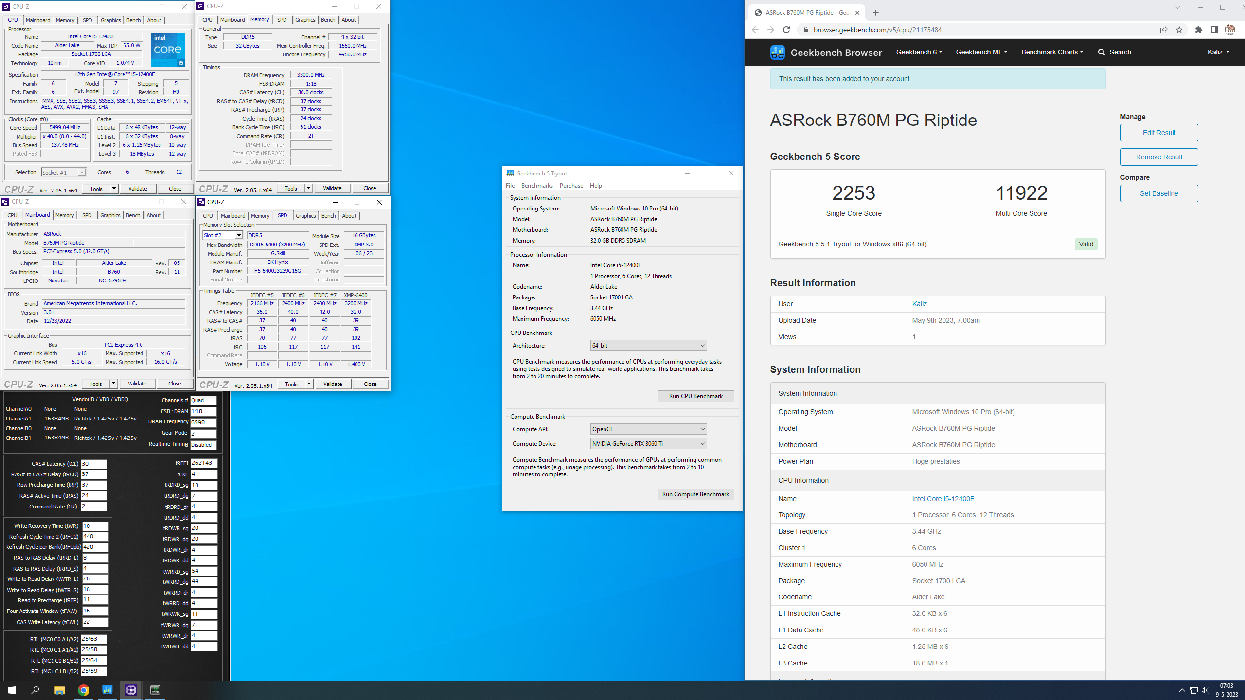Open a new Chrome tab with plus icon
Screen dimensions: 1245x700
click(876, 13)
